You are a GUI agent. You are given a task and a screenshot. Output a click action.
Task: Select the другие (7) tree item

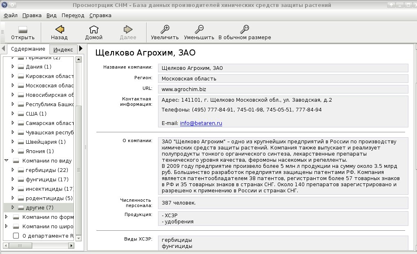pos(39,207)
